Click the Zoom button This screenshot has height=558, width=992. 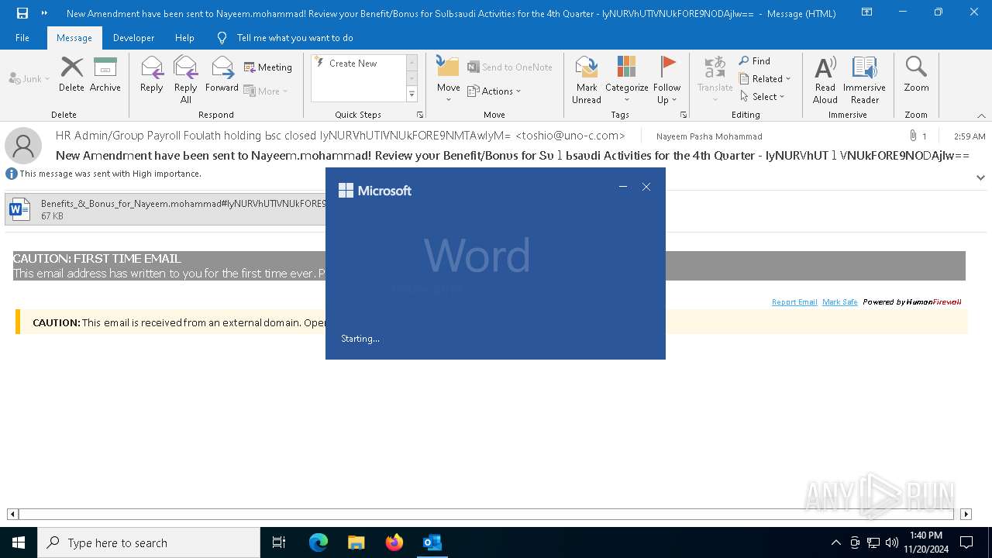coord(916,74)
